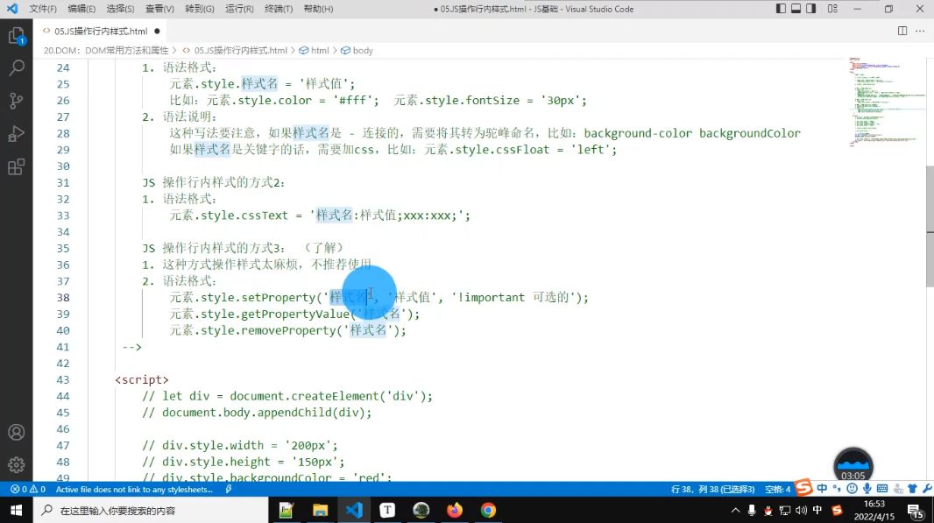Open the 运行(R) menu
The image size is (934, 523).
[239, 9]
